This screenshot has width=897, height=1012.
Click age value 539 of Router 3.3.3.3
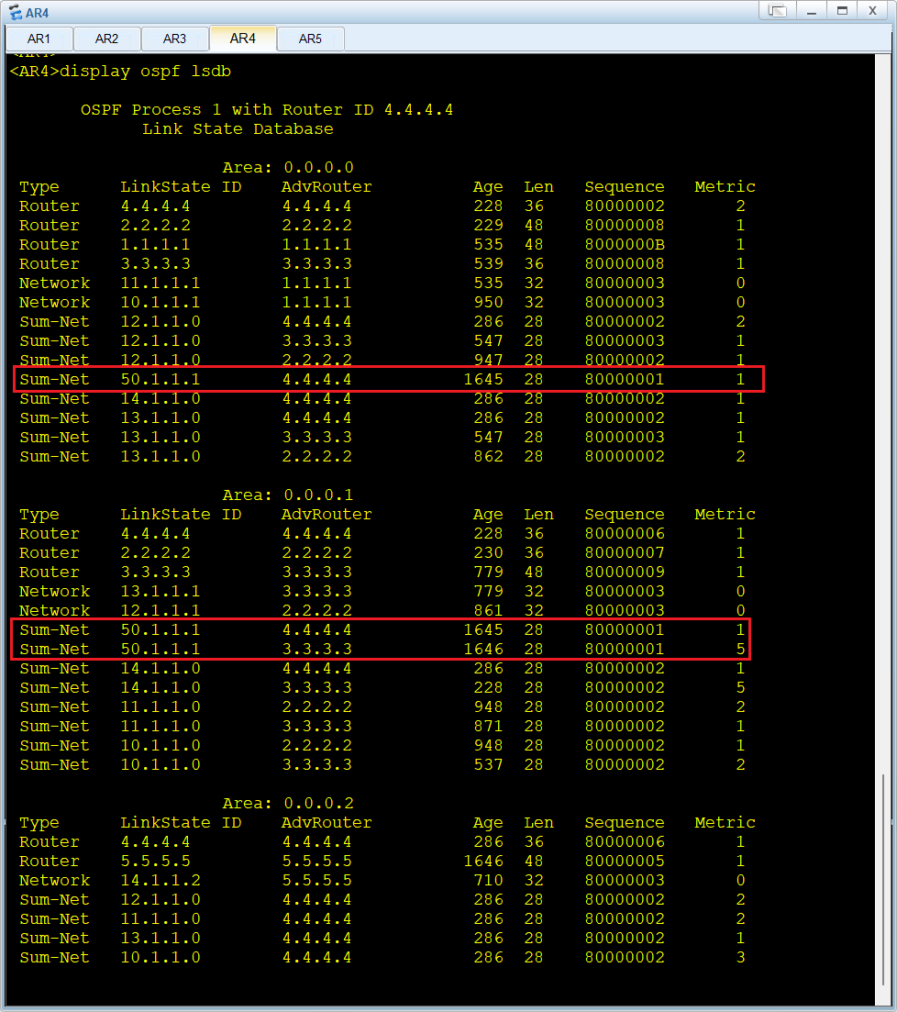(488, 264)
